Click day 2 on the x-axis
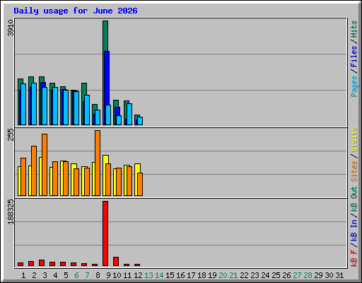Image resolution: width=362 pixels, height=283 pixels. click(34, 275)
